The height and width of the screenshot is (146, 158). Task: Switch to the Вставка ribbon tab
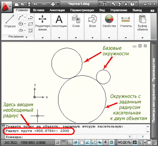click(x=39, y=10)
